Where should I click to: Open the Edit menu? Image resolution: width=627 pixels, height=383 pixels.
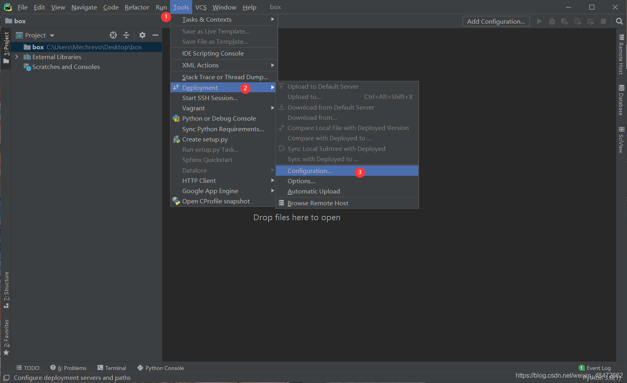39,7
